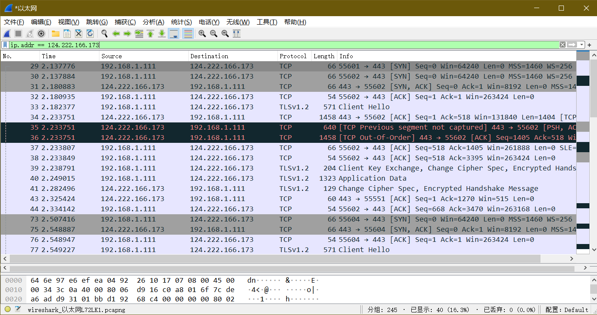Start capture with the shark fin icon
Screen dimensions: 597x315
[7, 34]
